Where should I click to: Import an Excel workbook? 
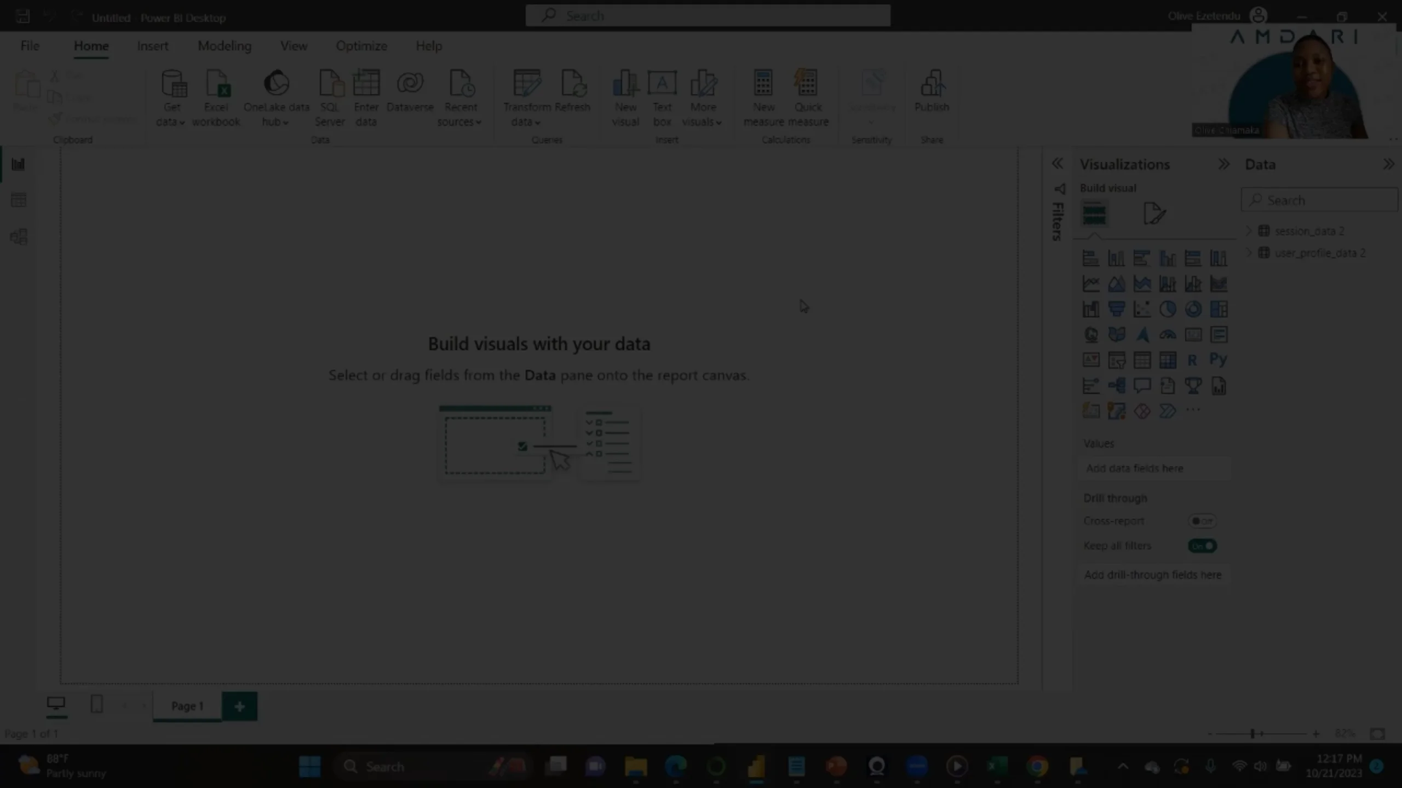pos(216,99)
